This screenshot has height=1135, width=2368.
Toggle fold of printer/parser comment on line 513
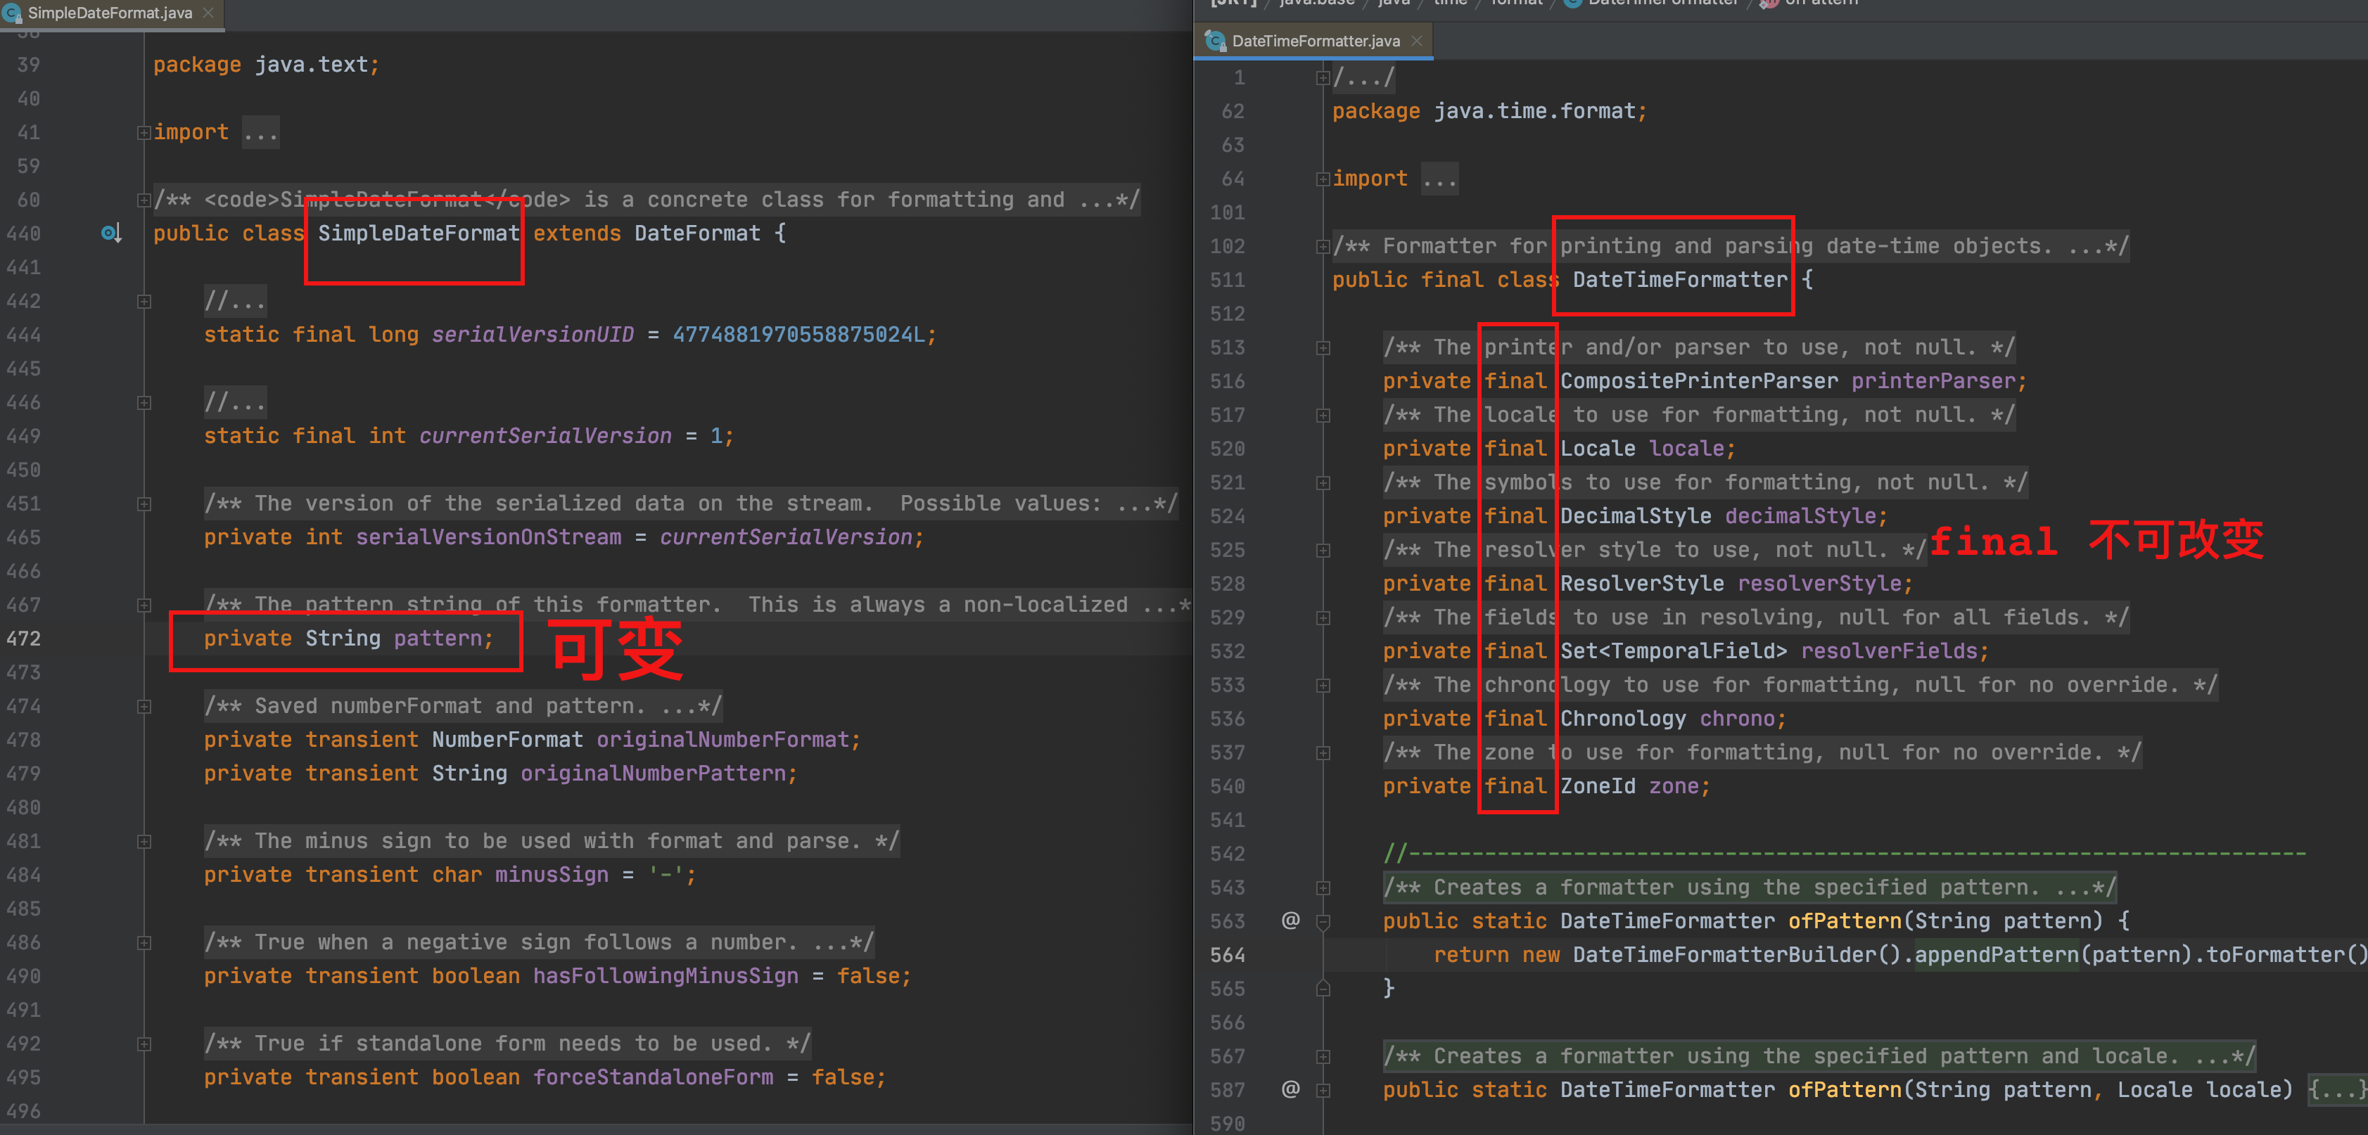(x=1323, y=347)
